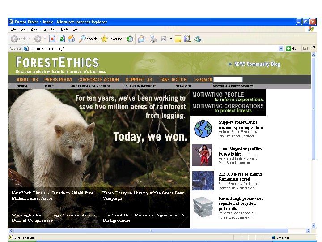Click the Mail envelope icon
Image resolution: width=322 pixels, height=242 pixels.
141,39
